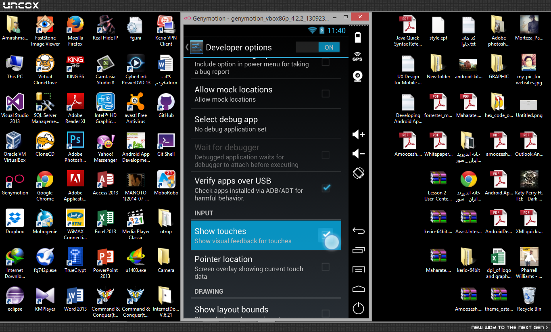Open the Genymotion battery widget icon
This screenshot has height=332, width=551.
[358, 38]
